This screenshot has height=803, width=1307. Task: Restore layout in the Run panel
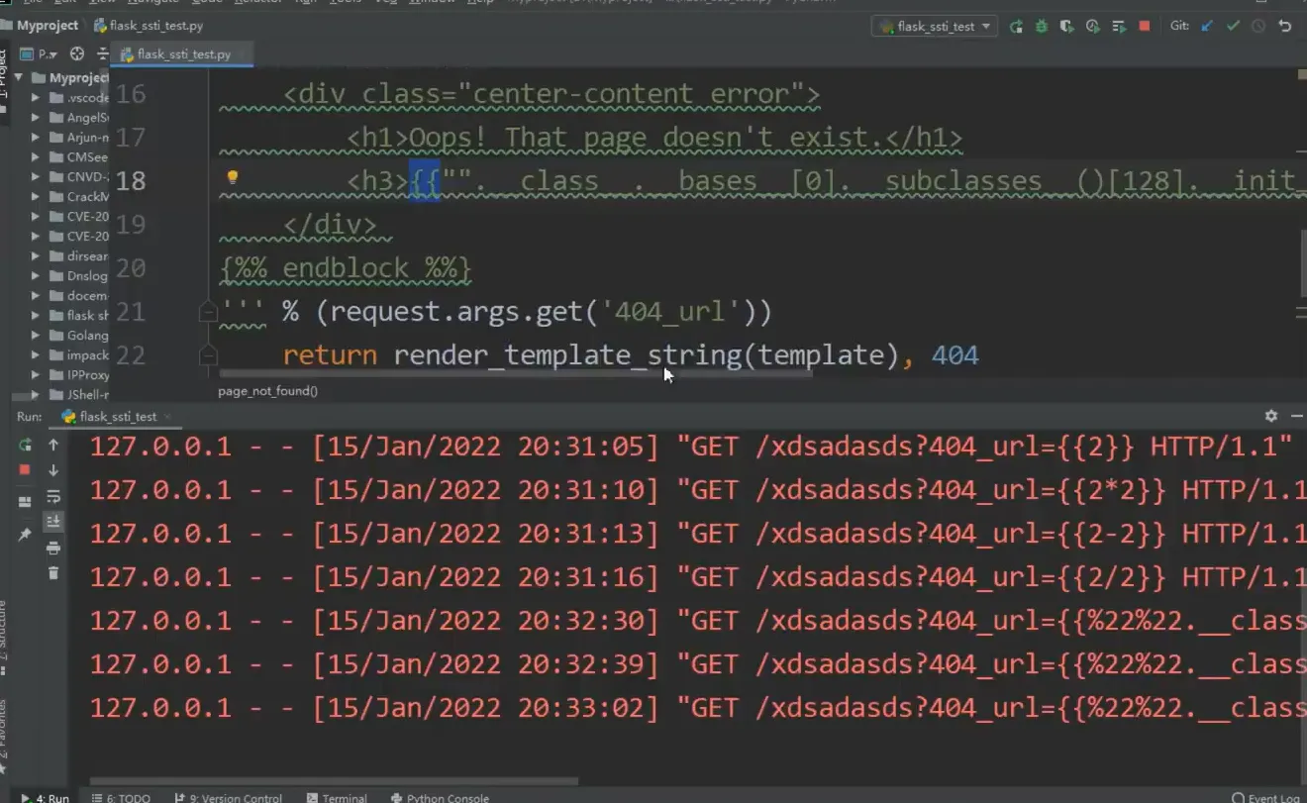[26, 503]
